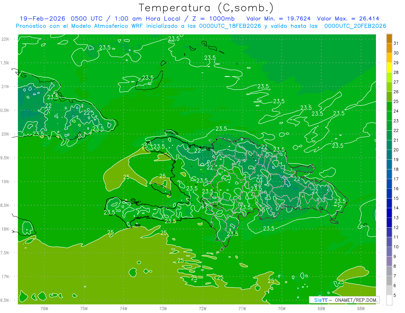Click the 73W longitude axis label

tap(163, 309)
